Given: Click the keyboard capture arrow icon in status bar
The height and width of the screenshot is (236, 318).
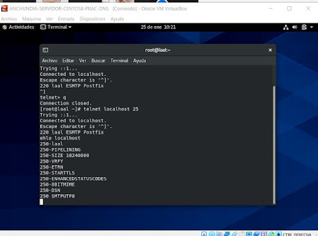Looking at the screenshot, I should click(279, 233).
